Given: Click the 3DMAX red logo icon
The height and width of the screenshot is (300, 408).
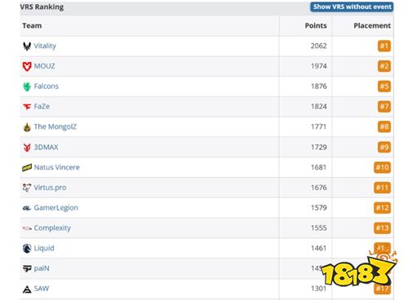Looking at the screenshot, I should (27, 148).
